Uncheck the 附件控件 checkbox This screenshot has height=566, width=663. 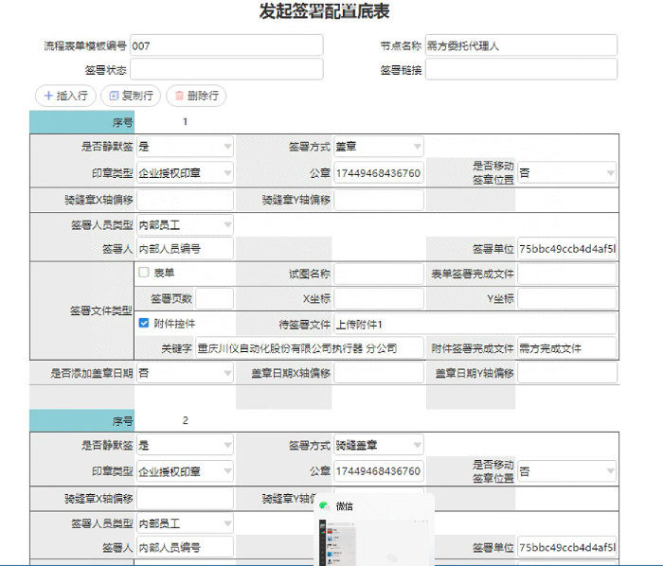[x=144, y=323]
